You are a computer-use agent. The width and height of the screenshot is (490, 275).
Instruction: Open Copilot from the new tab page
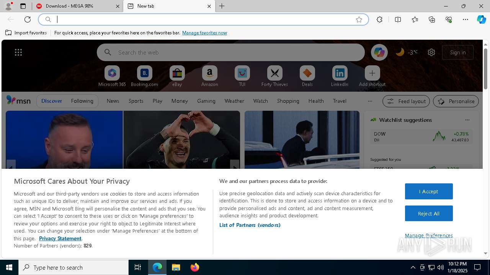[379, 52]
